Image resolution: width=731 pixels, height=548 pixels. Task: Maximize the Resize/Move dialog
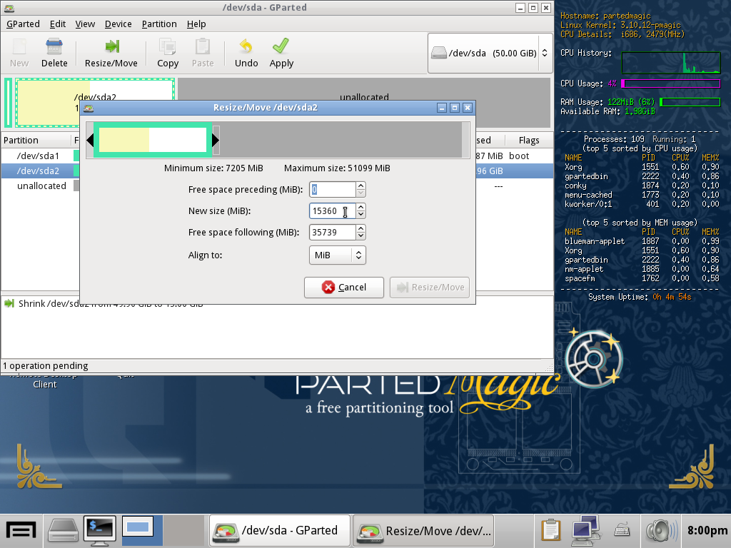[455, 108]
